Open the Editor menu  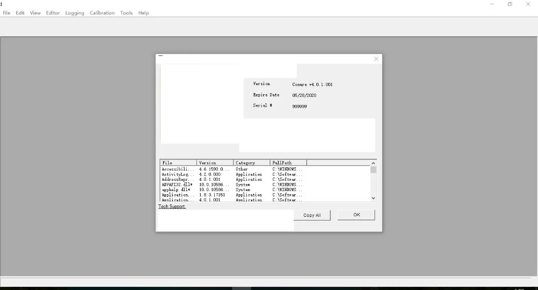click(53, 13)
